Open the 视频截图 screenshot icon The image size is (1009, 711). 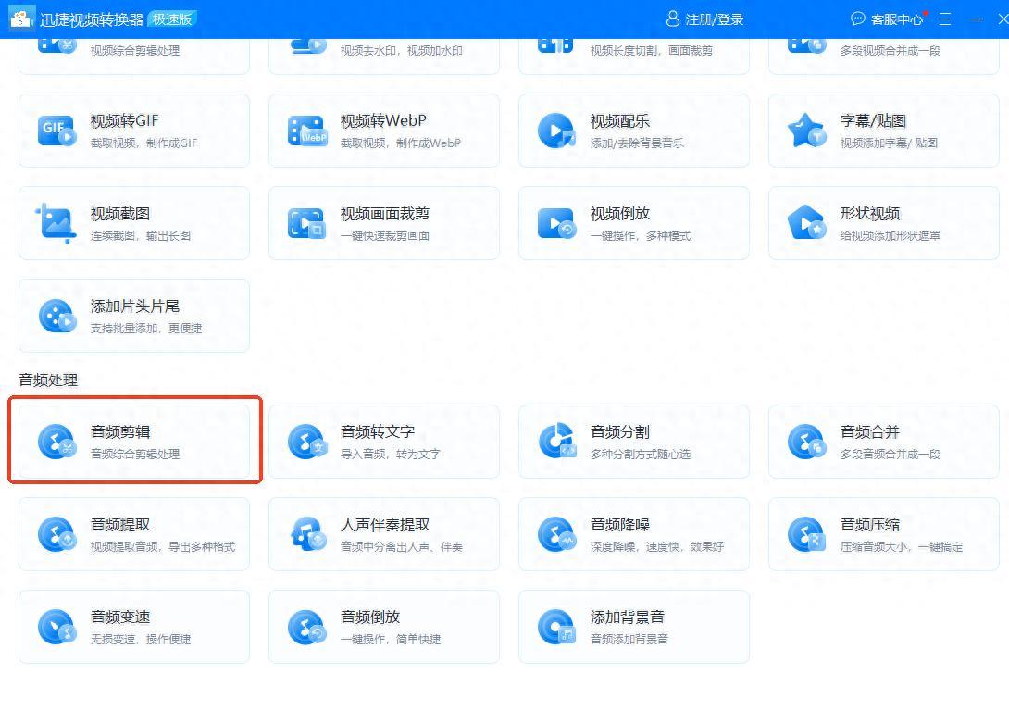56,223
